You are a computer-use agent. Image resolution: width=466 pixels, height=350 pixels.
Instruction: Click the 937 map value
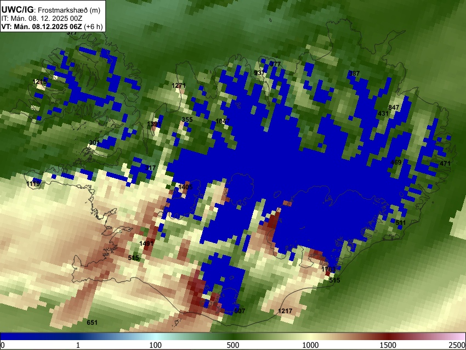(259, 73)
